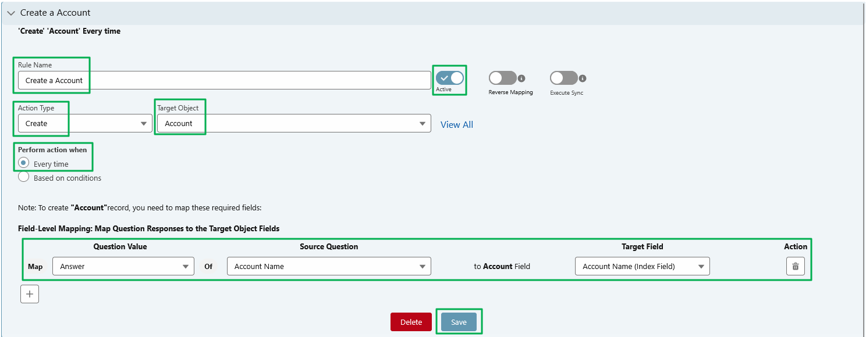Click the Create a Account header title
866x337 pixels.
click(x=55, y=13)
